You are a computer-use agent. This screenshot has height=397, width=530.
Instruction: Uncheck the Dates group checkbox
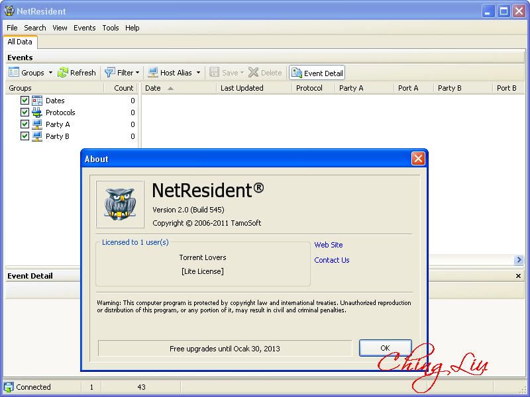coord(25,101)
